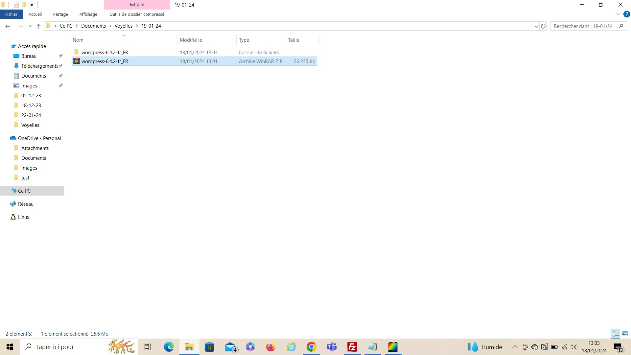Navigate to Voyelles in breadcrumb
Viewport: 631px width, 355px height.
point(123,26)
